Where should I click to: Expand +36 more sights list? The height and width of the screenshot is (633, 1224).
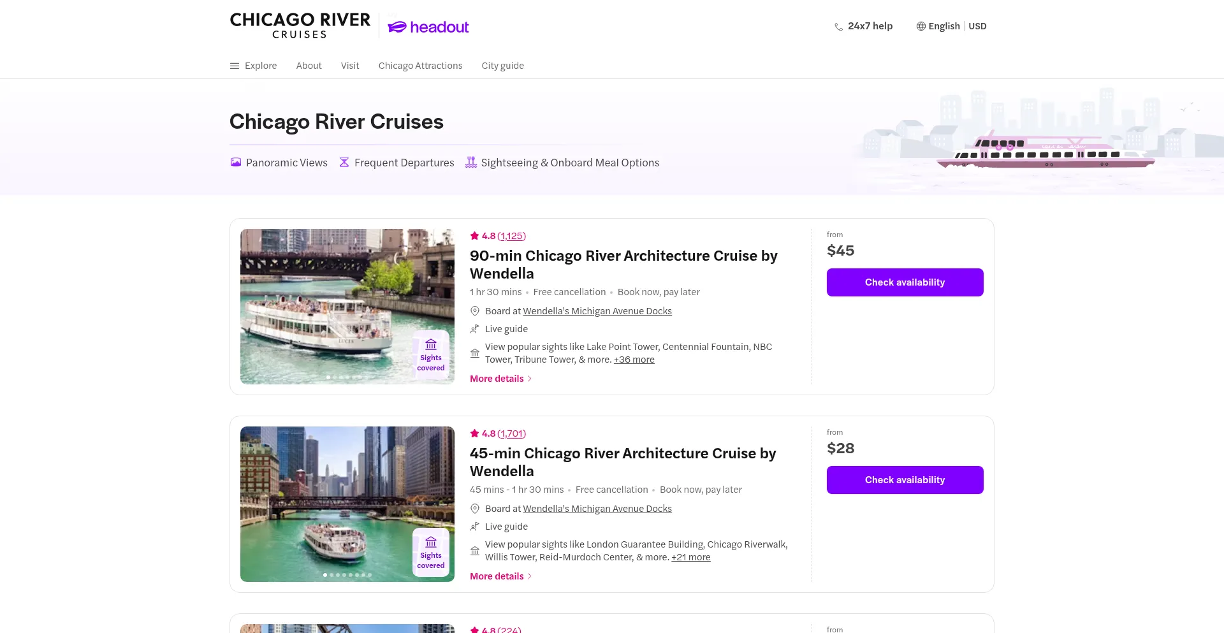pos(634,360)
